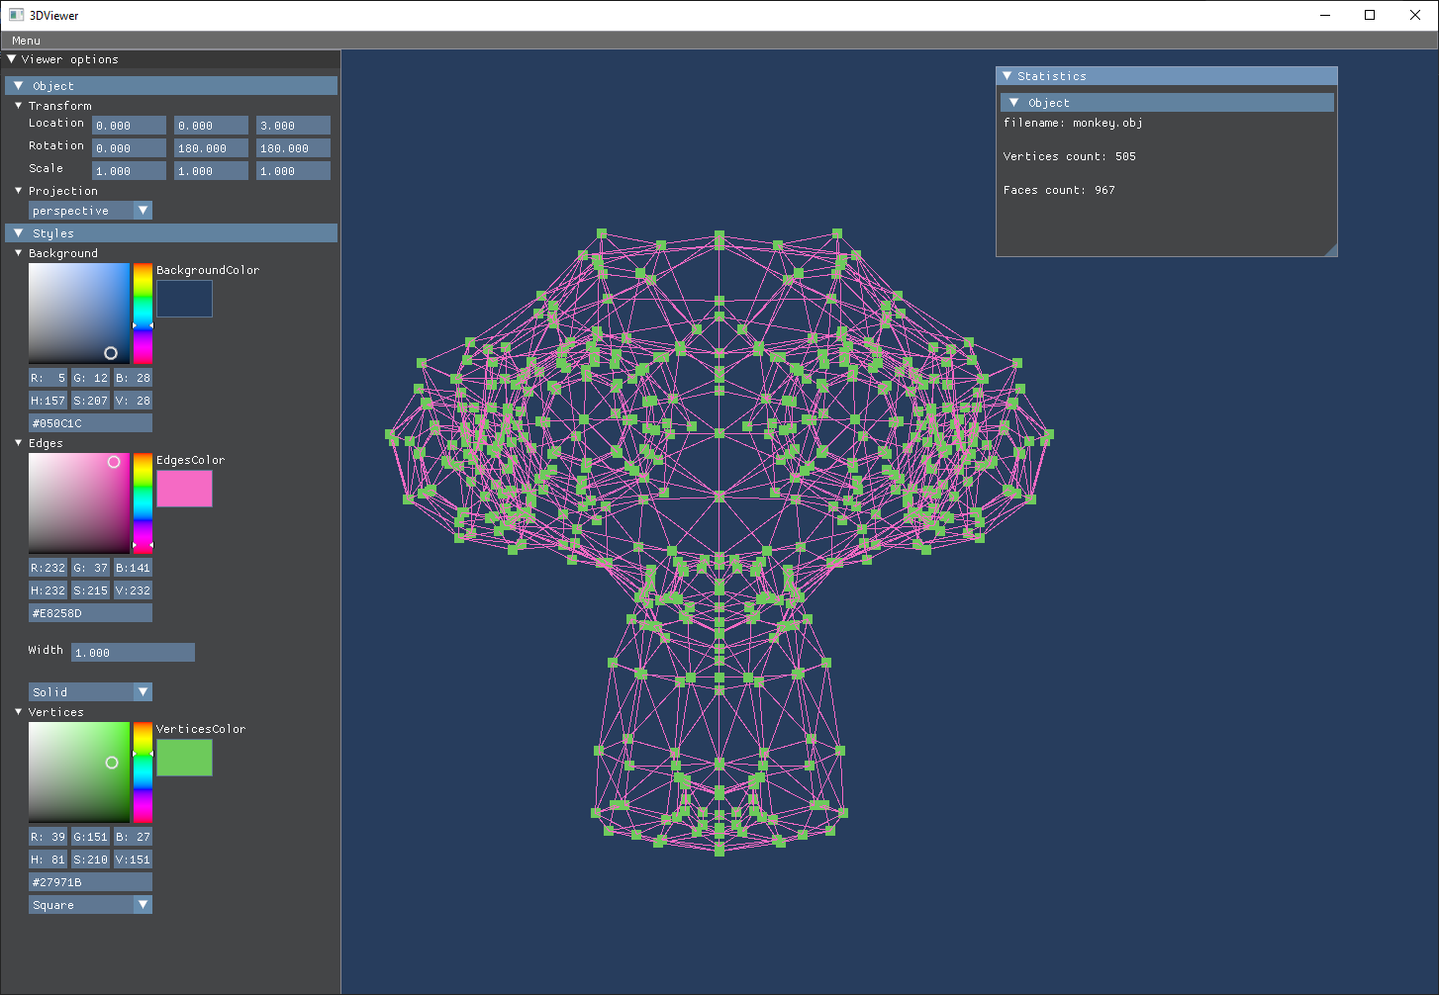Click the Edges G: 37 field
Viewport: 1439px width, 995px height.
click(x=90, y=568)
